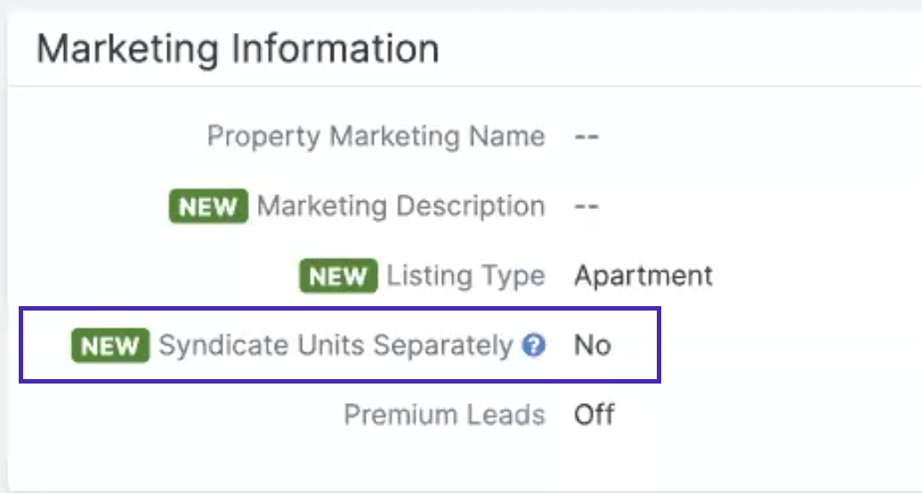Click the No value for Syndicate Units
Image resolution: width=922 pixels, height=493 pixels.
click(593, 345)
